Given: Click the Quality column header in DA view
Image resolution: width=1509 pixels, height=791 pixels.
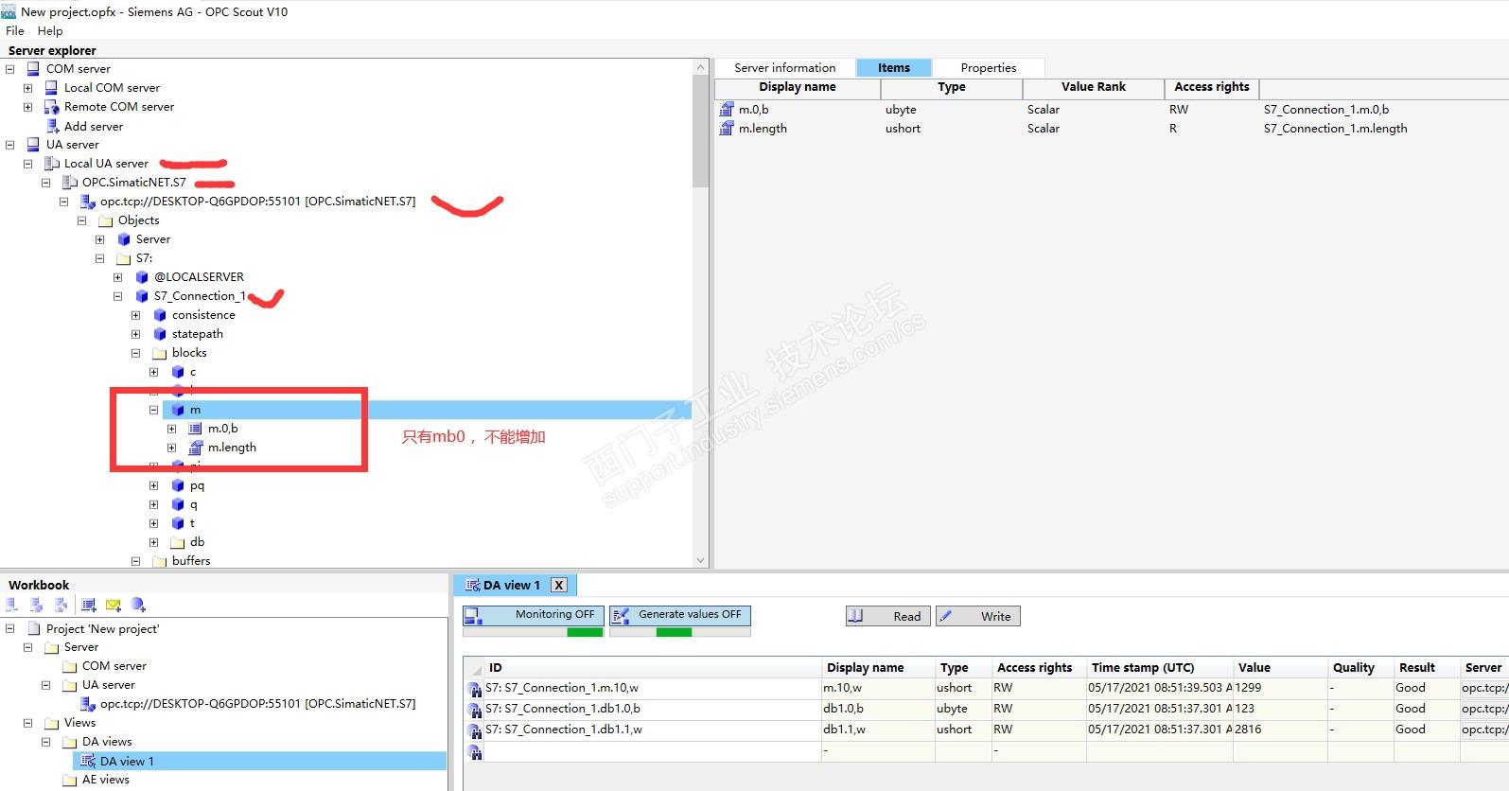Looking at the screenshot, I should pyautogui.click(x=1360, y=667).
